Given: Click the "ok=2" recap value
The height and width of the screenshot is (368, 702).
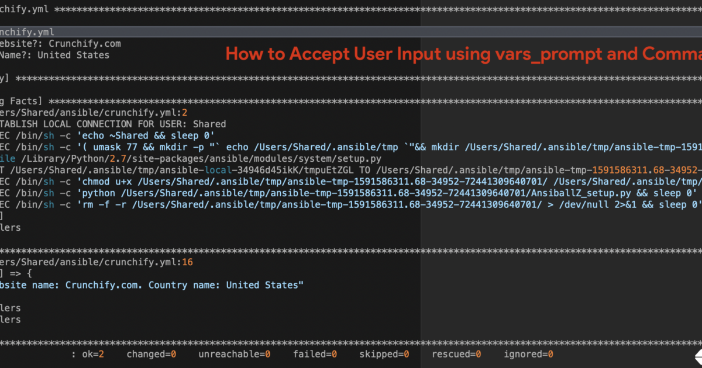Looking at the screenshot, I should [92, 354].
